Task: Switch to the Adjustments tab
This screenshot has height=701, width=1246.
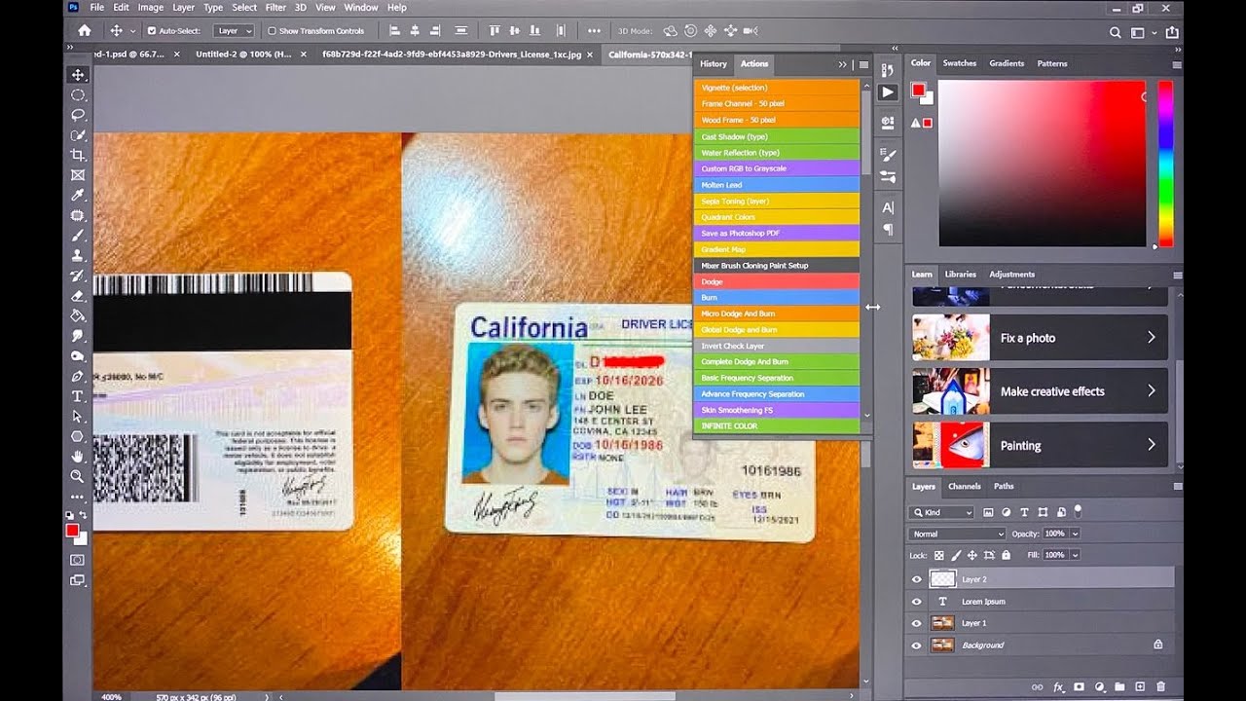Action: (x=1011, y=275)
